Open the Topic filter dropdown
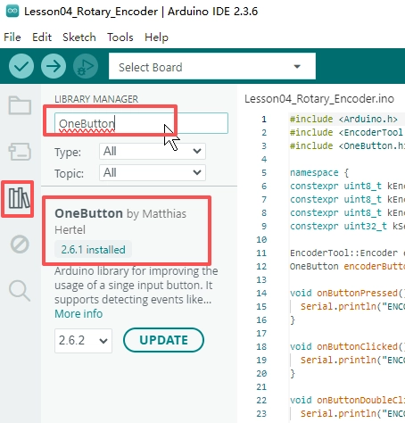This screenshot has width=405, height=423. [153, 172]
